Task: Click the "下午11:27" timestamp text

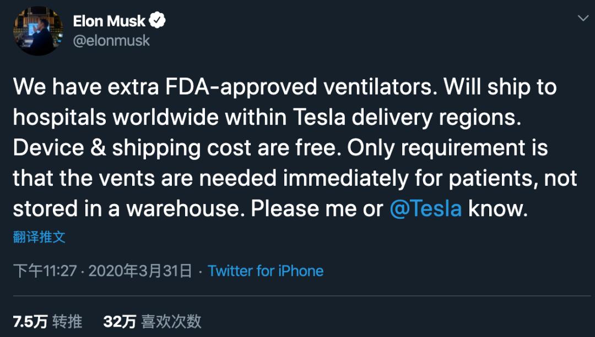Action: [x=47, y=270]
